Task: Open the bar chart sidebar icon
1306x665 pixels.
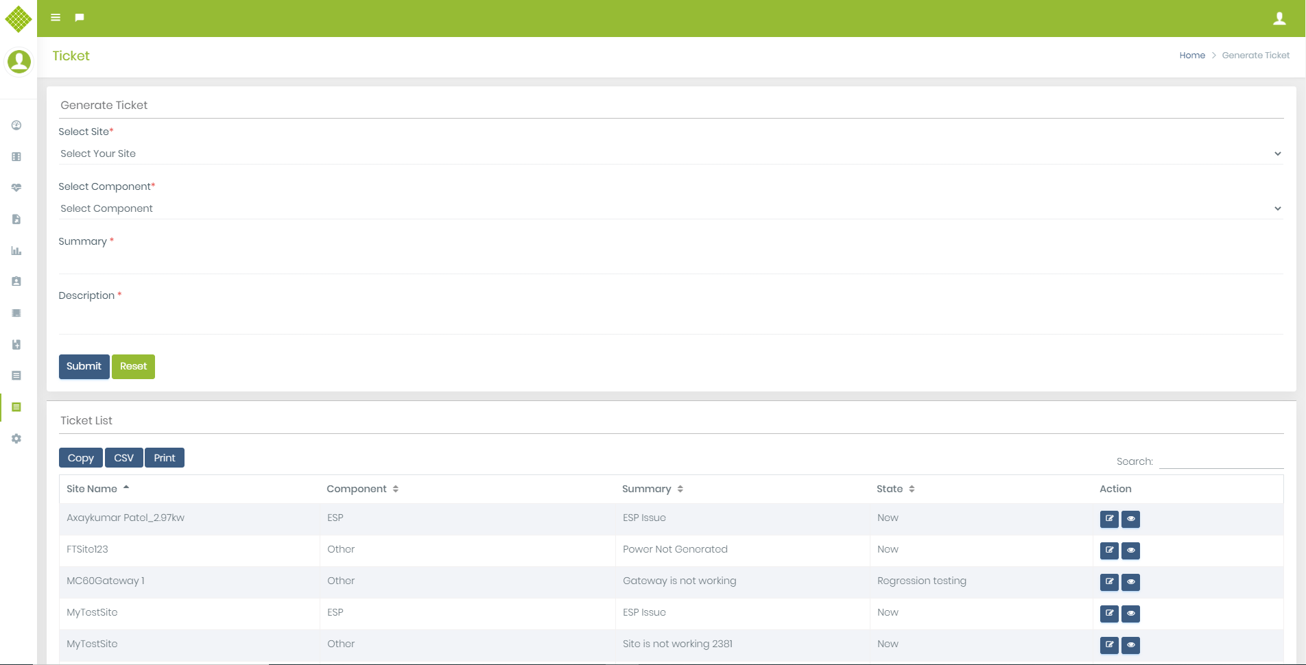Action: click(16, 251)
